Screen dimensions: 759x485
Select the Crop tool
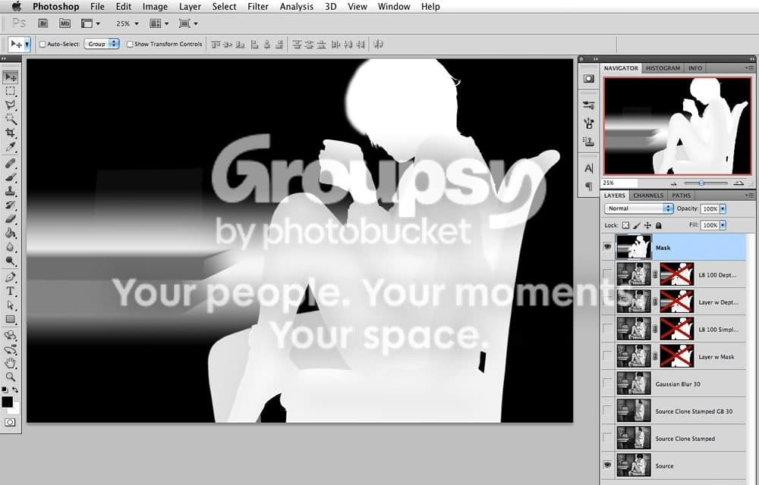pyautogui.click(x=10, y=133)
